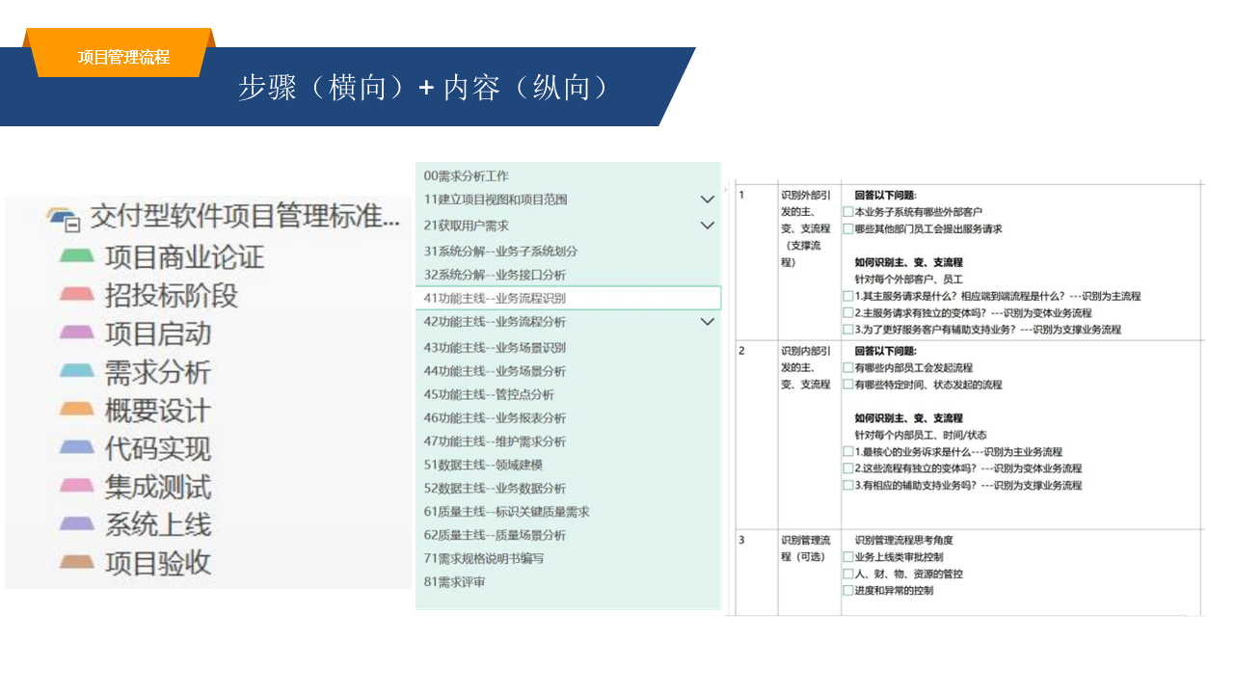Click the blue icon beside 代码实现
1234x694 pixels.
pyautogui.click(x=77, y=448)
